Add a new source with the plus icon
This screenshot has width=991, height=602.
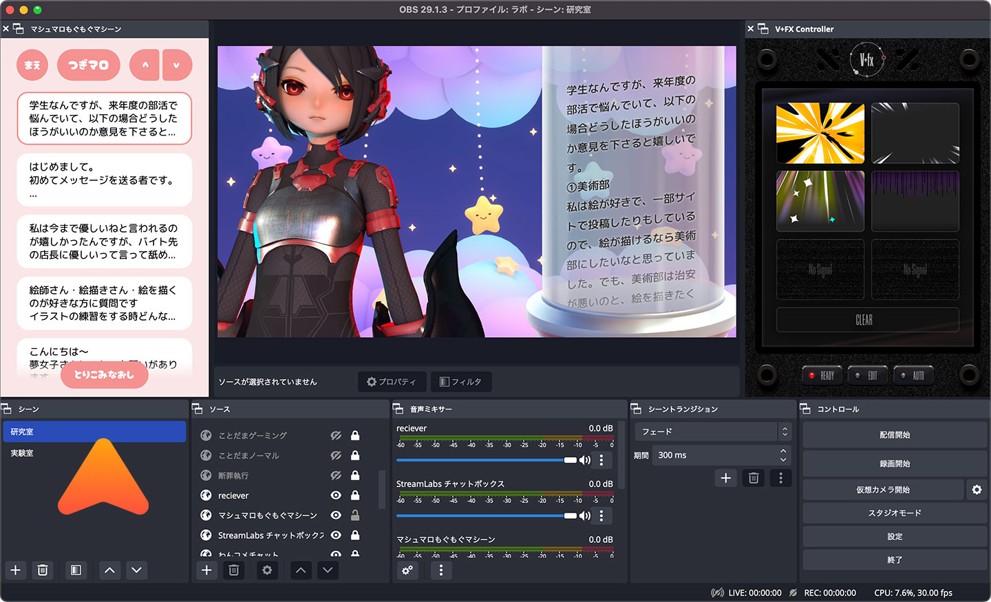pyautogui.click(x=206, y=570)
